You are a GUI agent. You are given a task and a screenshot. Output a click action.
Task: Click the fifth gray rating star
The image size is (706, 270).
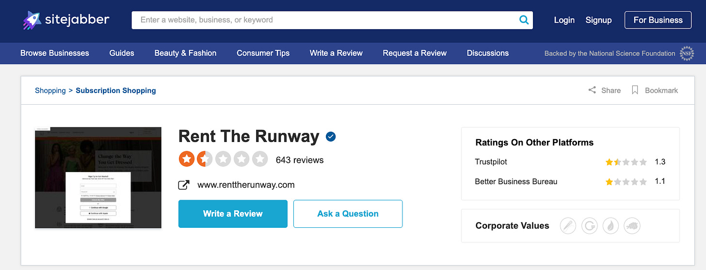pyautogui.click(x=260, y=159)
